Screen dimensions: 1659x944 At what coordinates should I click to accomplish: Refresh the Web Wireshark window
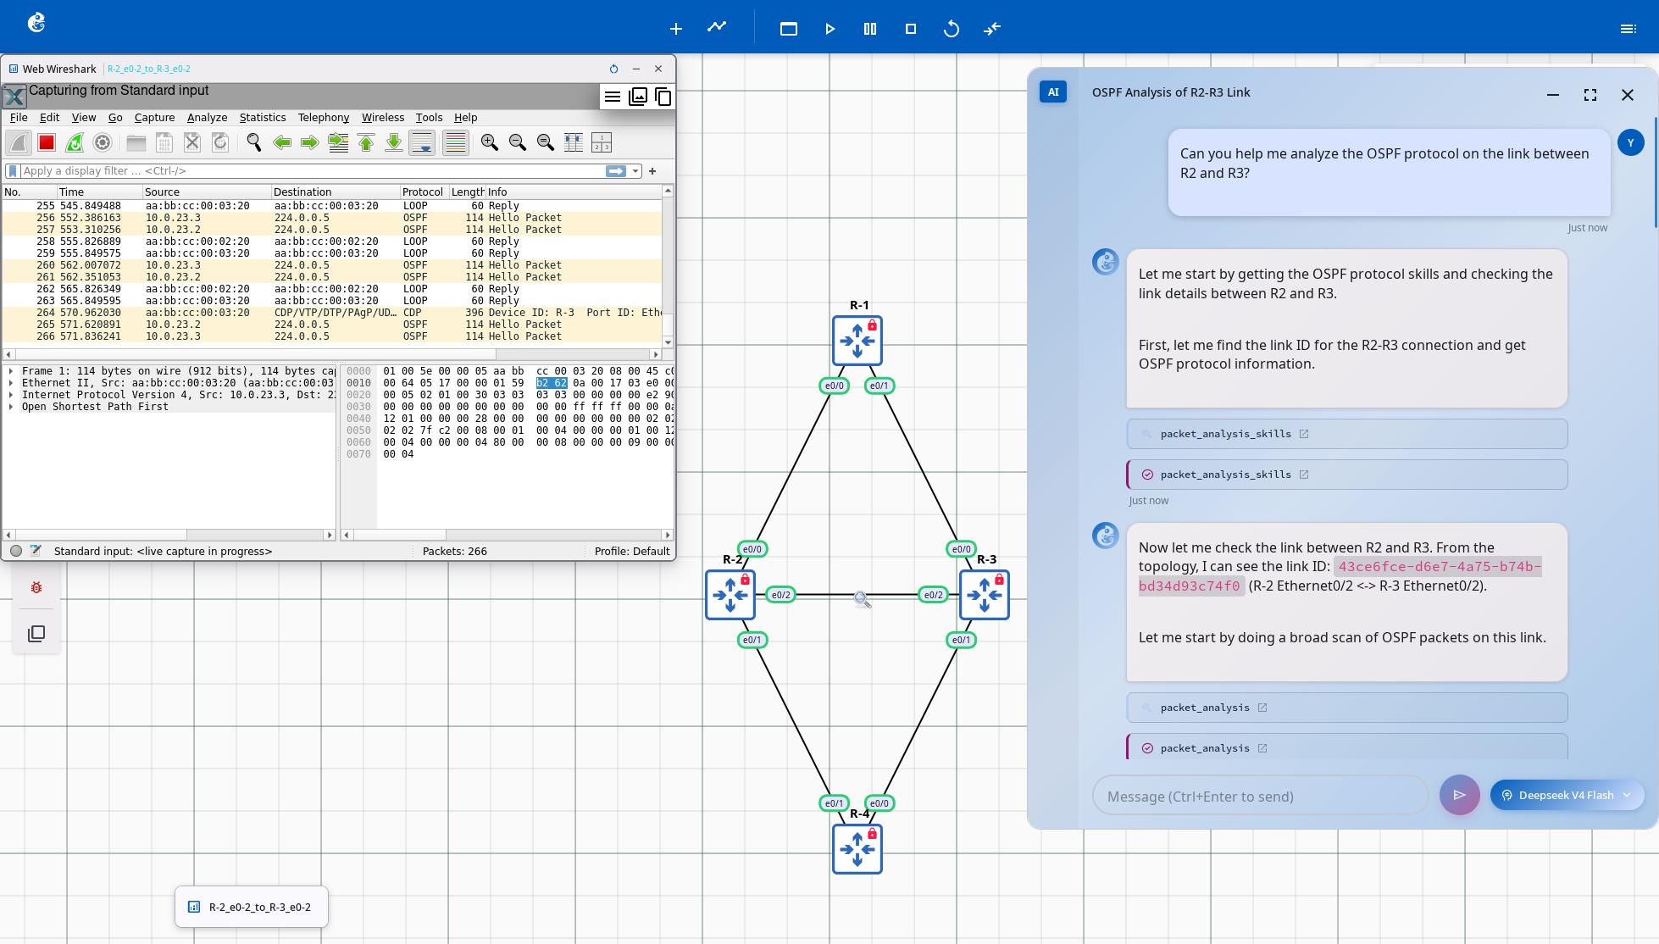[613, 69]
